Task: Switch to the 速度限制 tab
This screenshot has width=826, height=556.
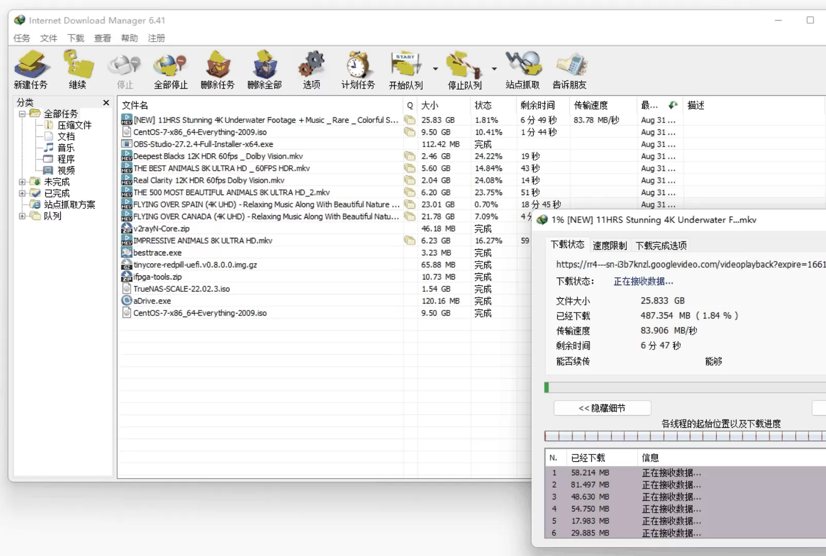Action: [610, 246]
